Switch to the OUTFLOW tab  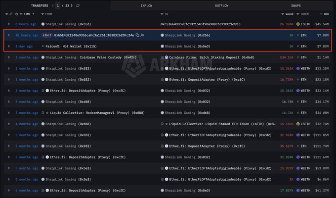point(221,5)
